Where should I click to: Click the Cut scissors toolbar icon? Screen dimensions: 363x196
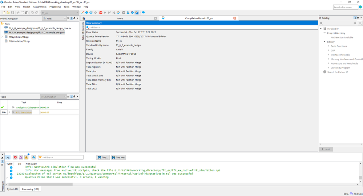click(x=18, y=13)
